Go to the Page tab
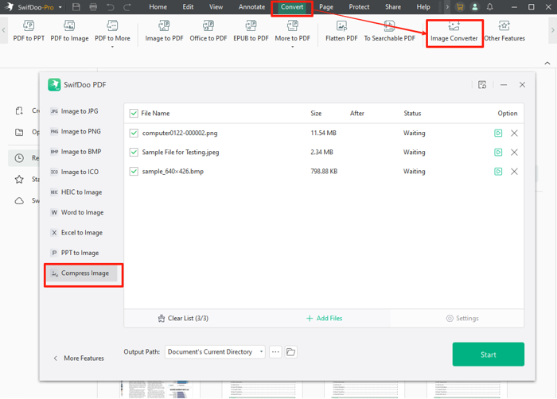The width and height of the screenshot is (557, 399). pos(325,6)
